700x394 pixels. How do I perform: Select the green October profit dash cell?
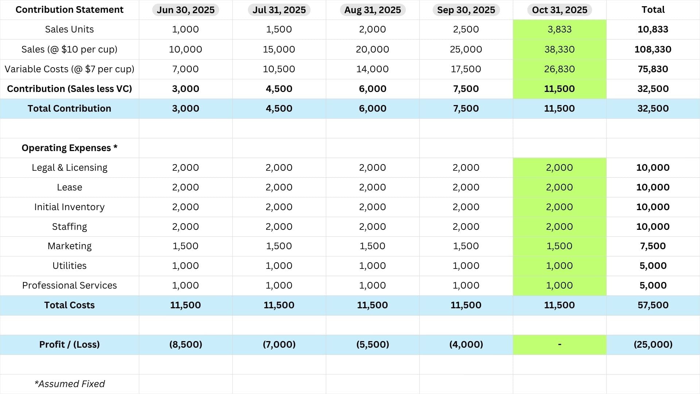click(x=559, y=344)
